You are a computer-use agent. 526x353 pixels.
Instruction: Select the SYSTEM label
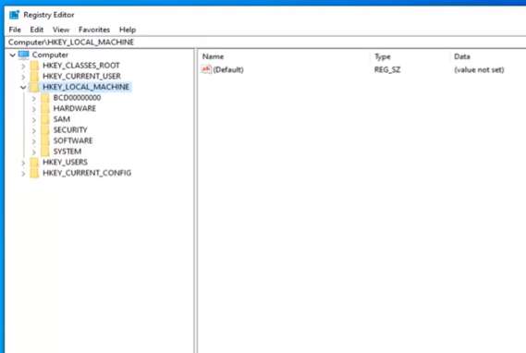point(67,152)
